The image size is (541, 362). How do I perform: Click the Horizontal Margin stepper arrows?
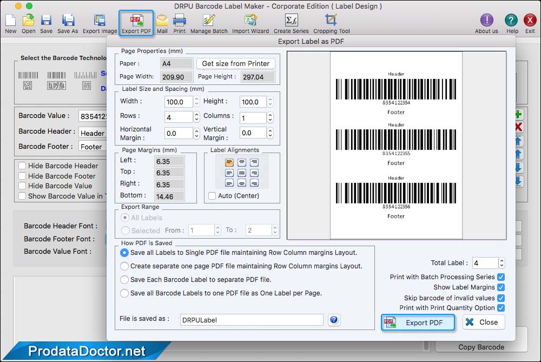(197, 133)
